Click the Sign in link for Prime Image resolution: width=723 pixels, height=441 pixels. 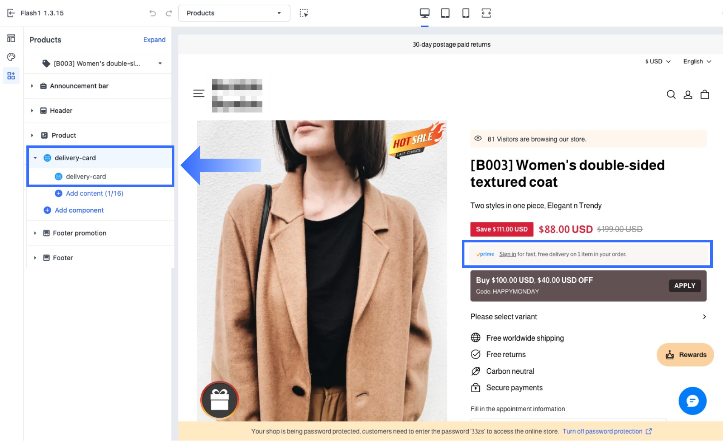(507, 254)
